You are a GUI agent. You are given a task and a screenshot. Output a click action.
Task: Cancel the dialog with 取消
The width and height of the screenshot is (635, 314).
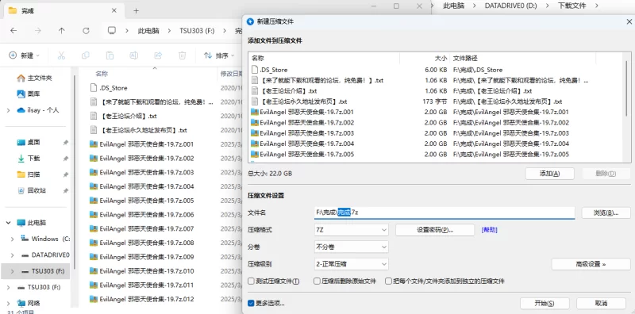(602, 304)
